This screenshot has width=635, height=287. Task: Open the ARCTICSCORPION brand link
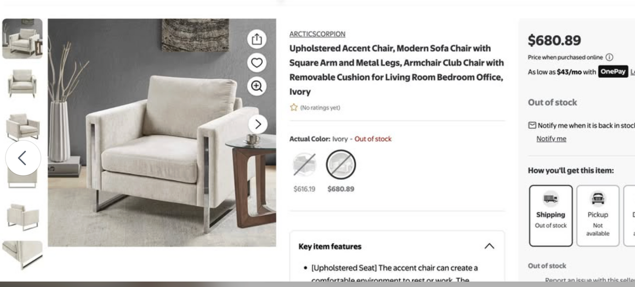[317, 34]
